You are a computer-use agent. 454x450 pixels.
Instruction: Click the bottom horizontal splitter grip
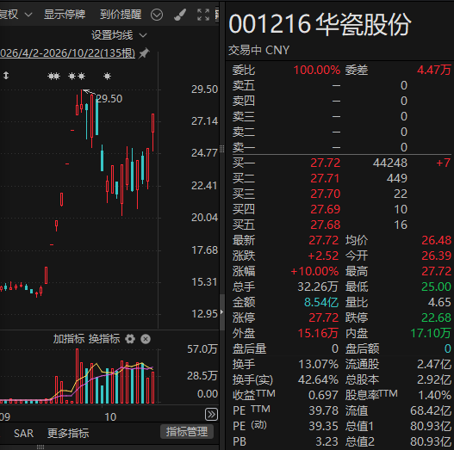[x=40, y=447]
